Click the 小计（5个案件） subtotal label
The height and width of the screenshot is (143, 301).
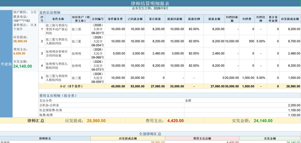click(x=71, y=86)
